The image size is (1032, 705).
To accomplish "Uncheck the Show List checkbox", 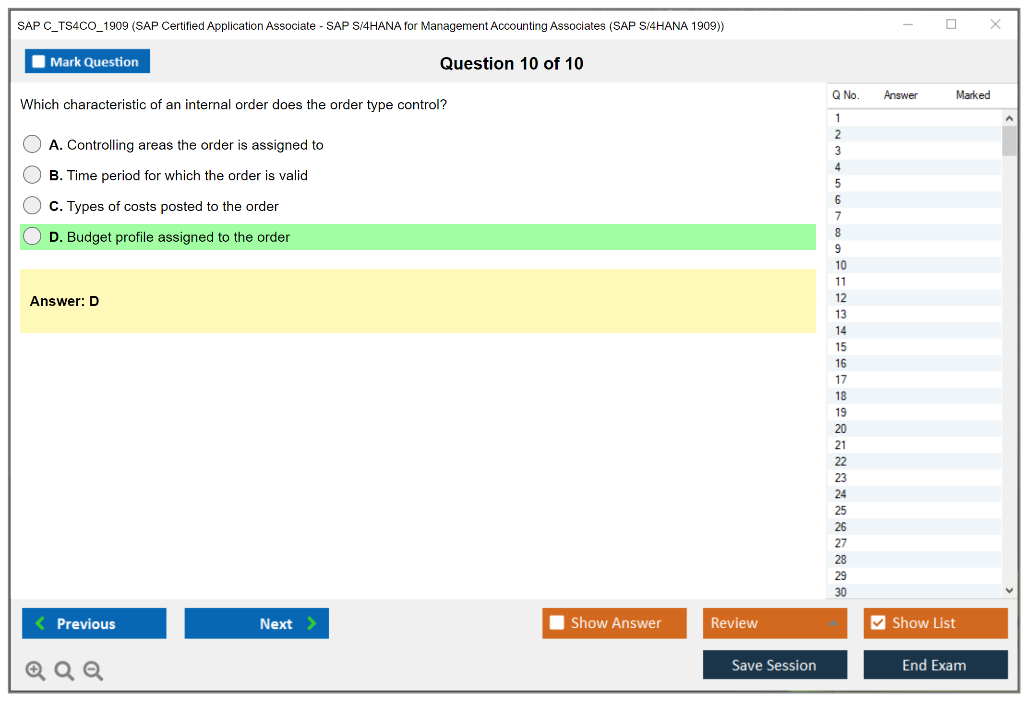I will pos(878,623).
